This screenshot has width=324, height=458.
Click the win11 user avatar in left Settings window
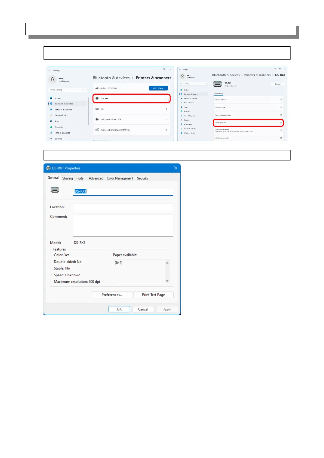(53, 79)
